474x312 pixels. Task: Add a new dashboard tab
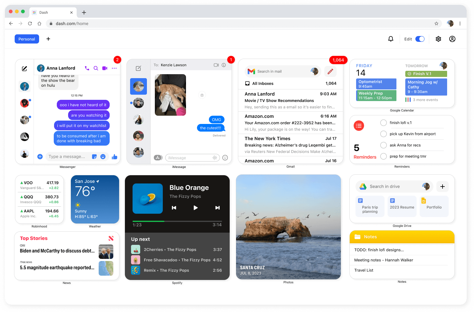tap(48, 39)
